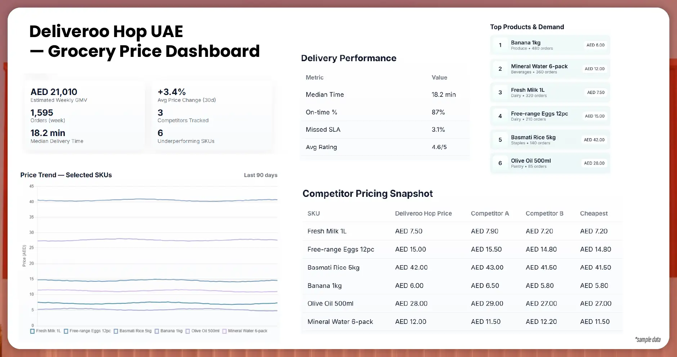Open the Competitor Pricing Snapshot section
The width and height of the screenshot is (677, 357).
368,194
